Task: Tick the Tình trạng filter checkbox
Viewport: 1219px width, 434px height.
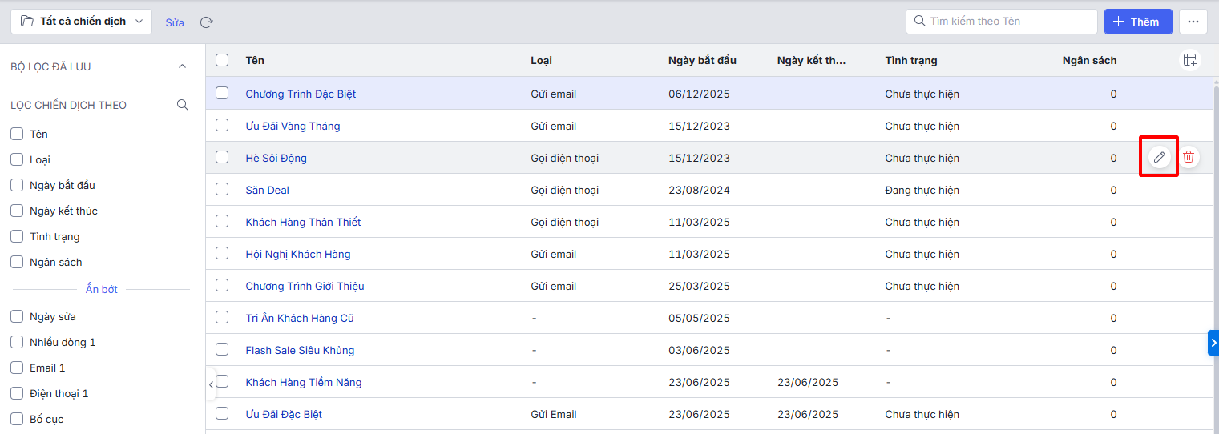Action: pyautogui.click(x=17, y=236)
